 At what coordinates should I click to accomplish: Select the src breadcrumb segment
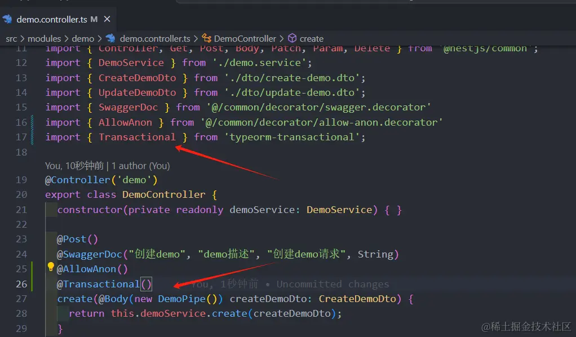point(11,38)
